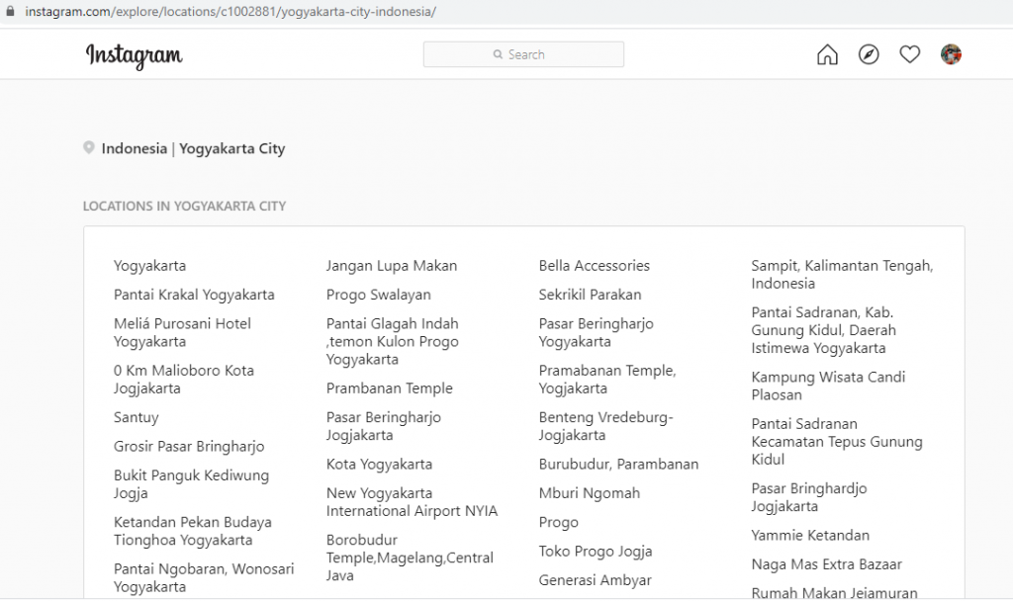
Task: Open New Yogyakarta International Airport NYIA
Action: 413,501
